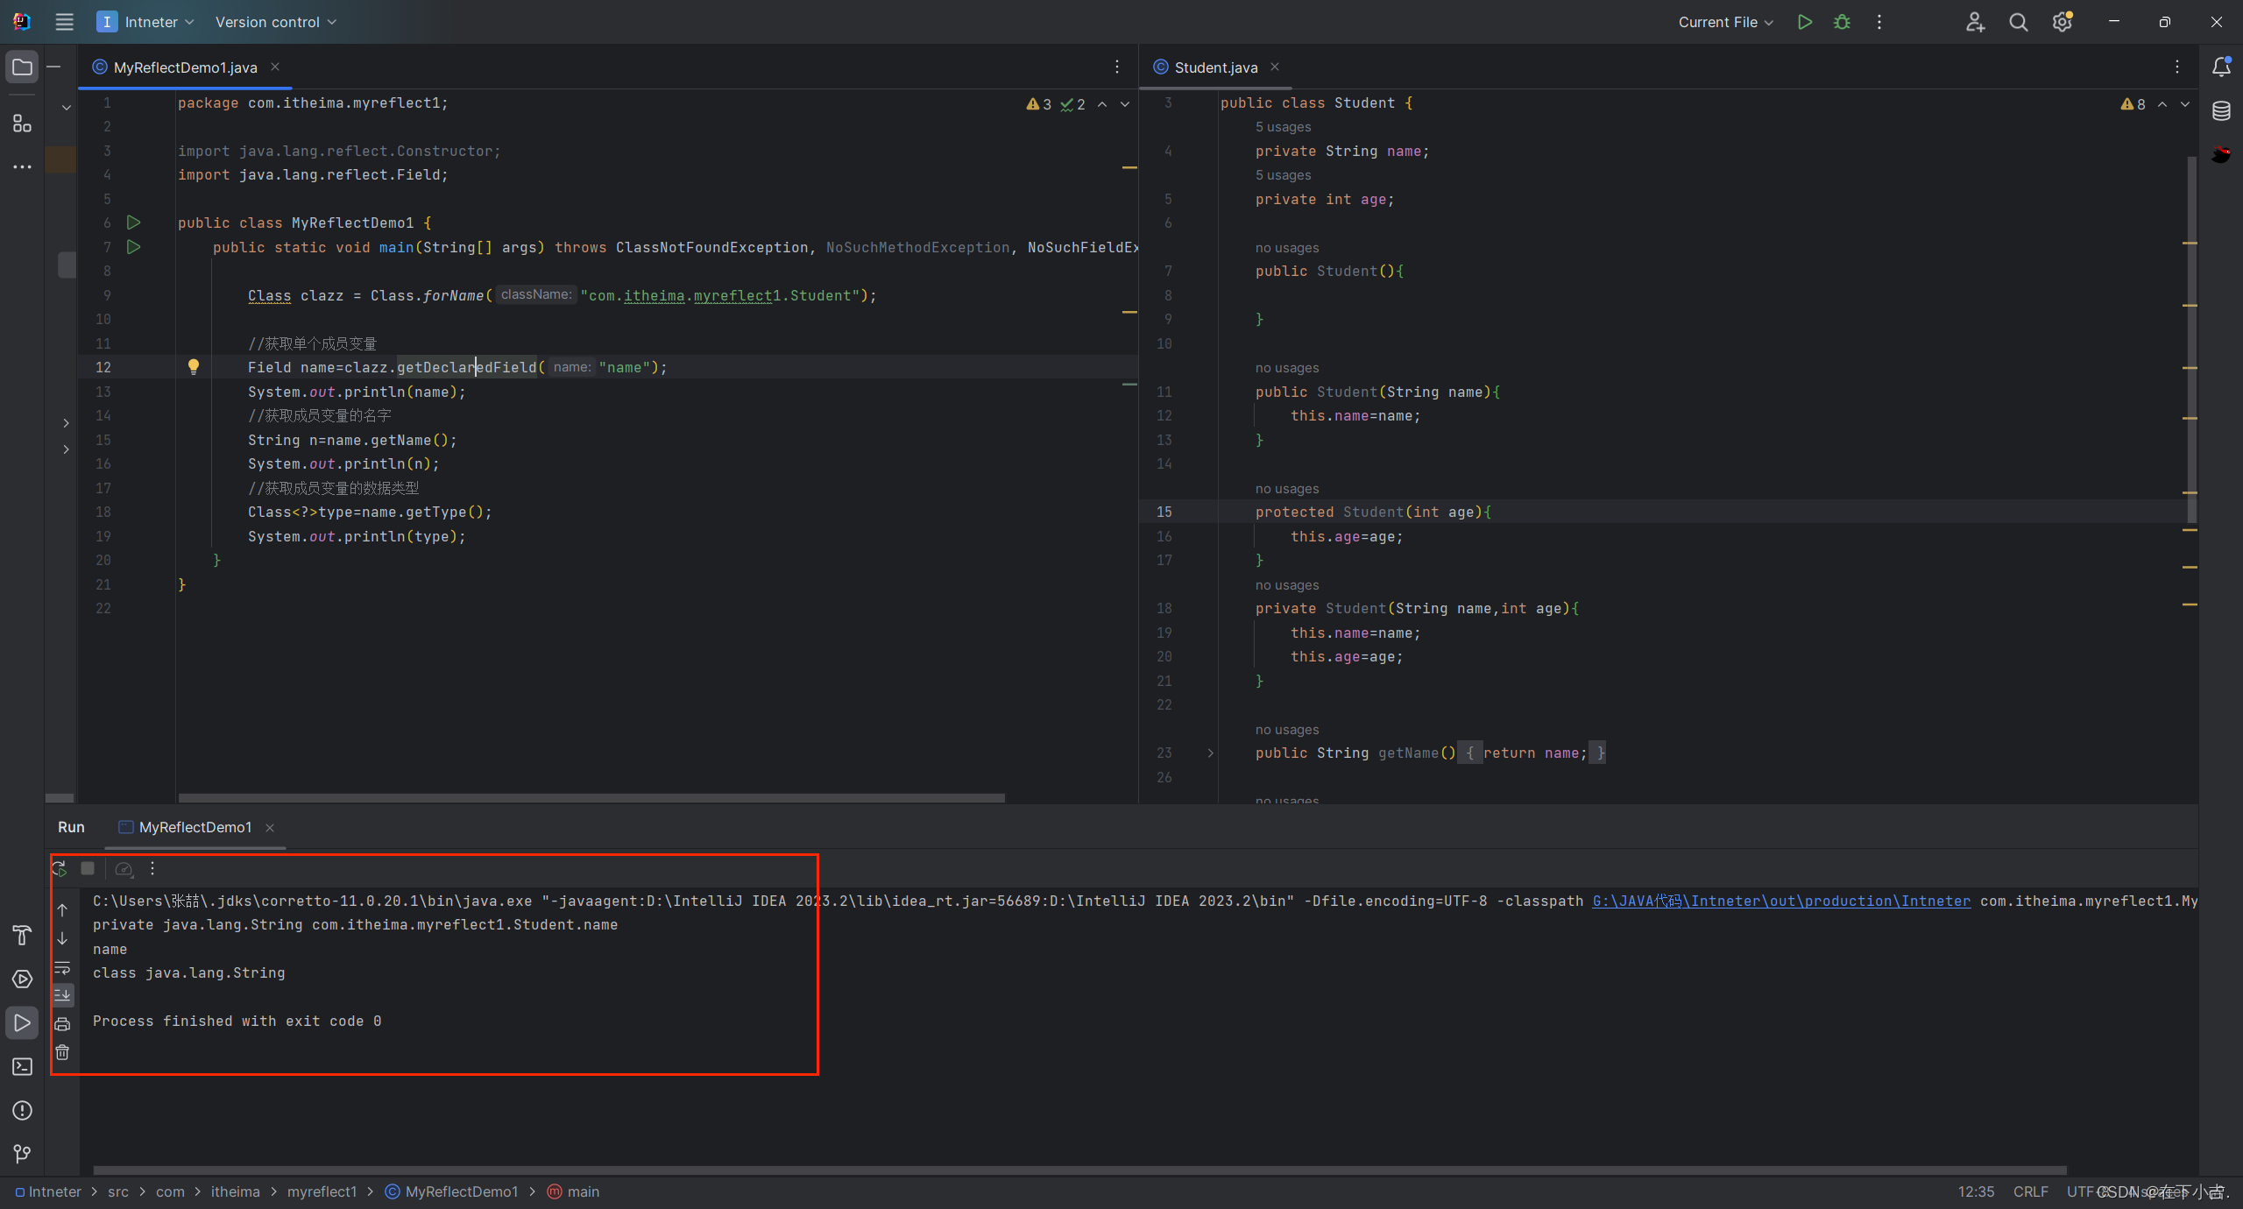Select the Run tool window label
Screen dimensions: 2243x1209
click(x=71, y=827)
